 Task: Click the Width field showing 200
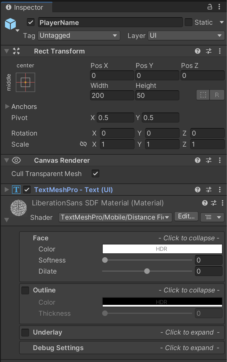point(112,95)
